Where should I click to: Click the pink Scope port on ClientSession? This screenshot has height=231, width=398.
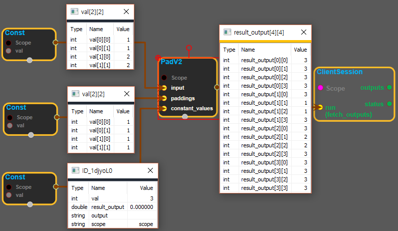[320, 88]
